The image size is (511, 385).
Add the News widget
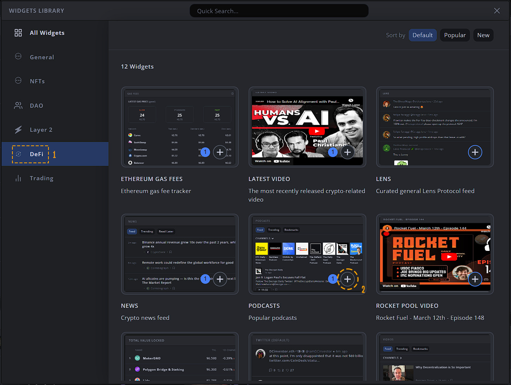point(220,279)
